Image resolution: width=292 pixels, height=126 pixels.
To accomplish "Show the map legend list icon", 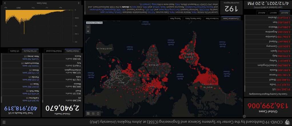I will pyautogui.click(x=93, y=113).
